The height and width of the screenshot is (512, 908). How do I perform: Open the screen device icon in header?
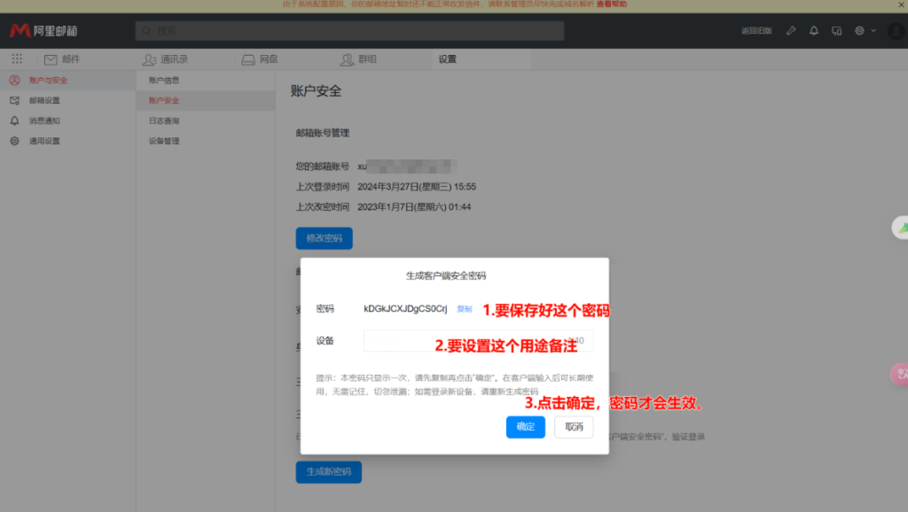pos(837,31)
